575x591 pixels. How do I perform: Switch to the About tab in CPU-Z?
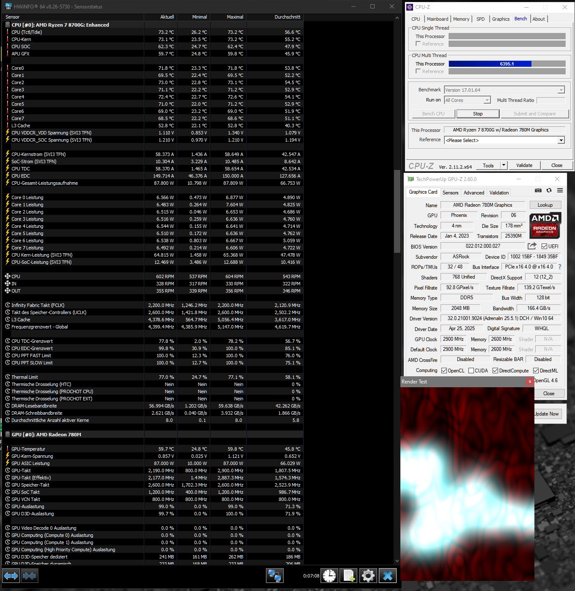tap(539, 19)
